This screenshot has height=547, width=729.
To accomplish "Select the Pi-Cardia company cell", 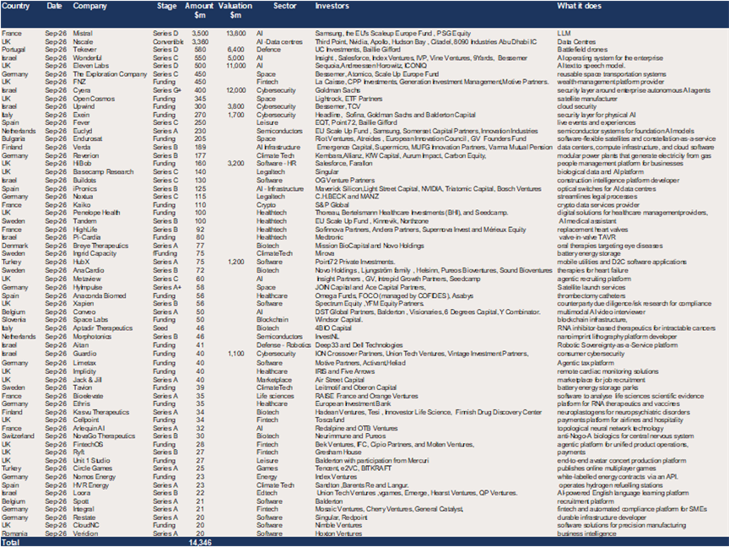I will point(86,237).
